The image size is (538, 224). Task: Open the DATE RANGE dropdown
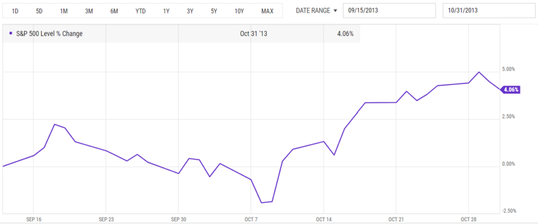317,10
